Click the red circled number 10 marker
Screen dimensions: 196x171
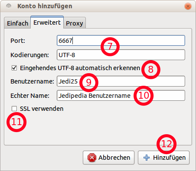point(144,96)
